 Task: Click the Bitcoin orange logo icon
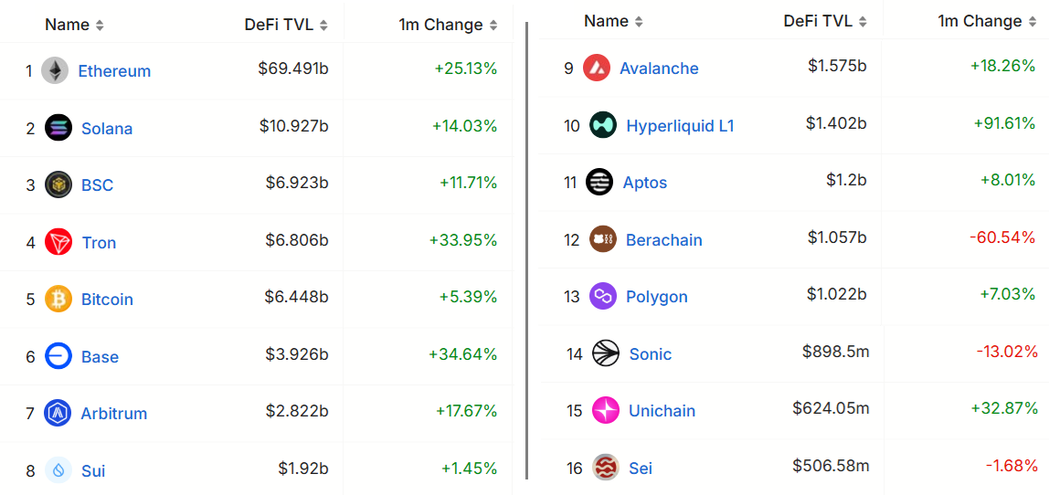[x=58, y=300]
